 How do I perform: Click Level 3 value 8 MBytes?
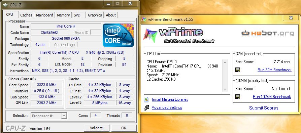100,103
